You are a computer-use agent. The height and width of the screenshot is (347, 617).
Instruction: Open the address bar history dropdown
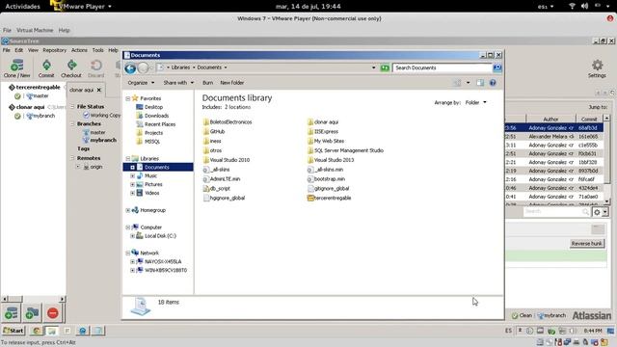coord(373,67)
